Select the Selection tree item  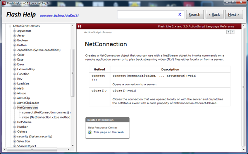23,141
